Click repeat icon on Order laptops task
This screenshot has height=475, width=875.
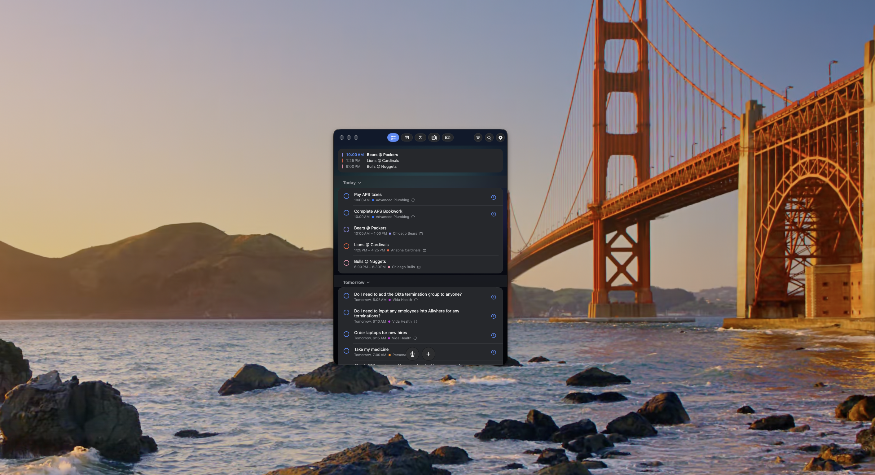tap(415, 338)
